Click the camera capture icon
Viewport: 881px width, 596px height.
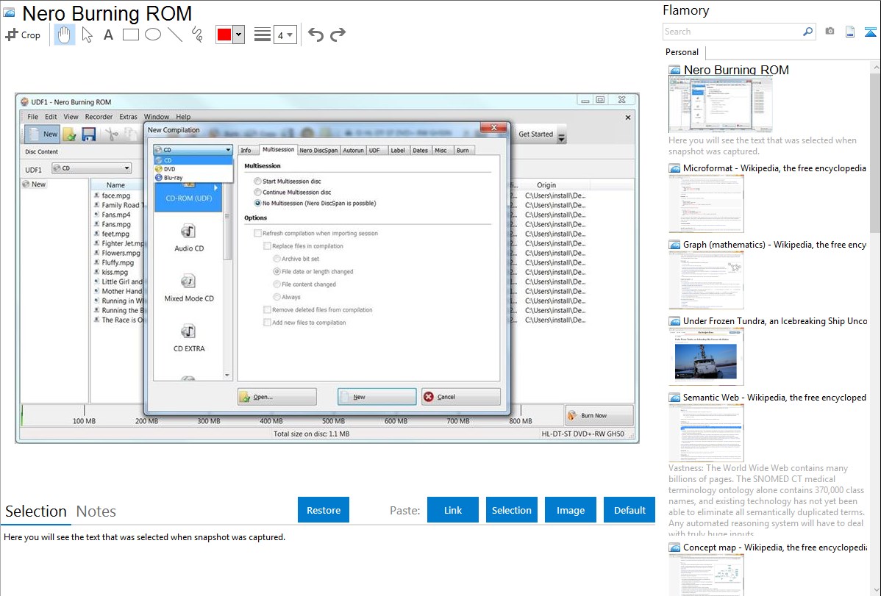click(830, 32)
